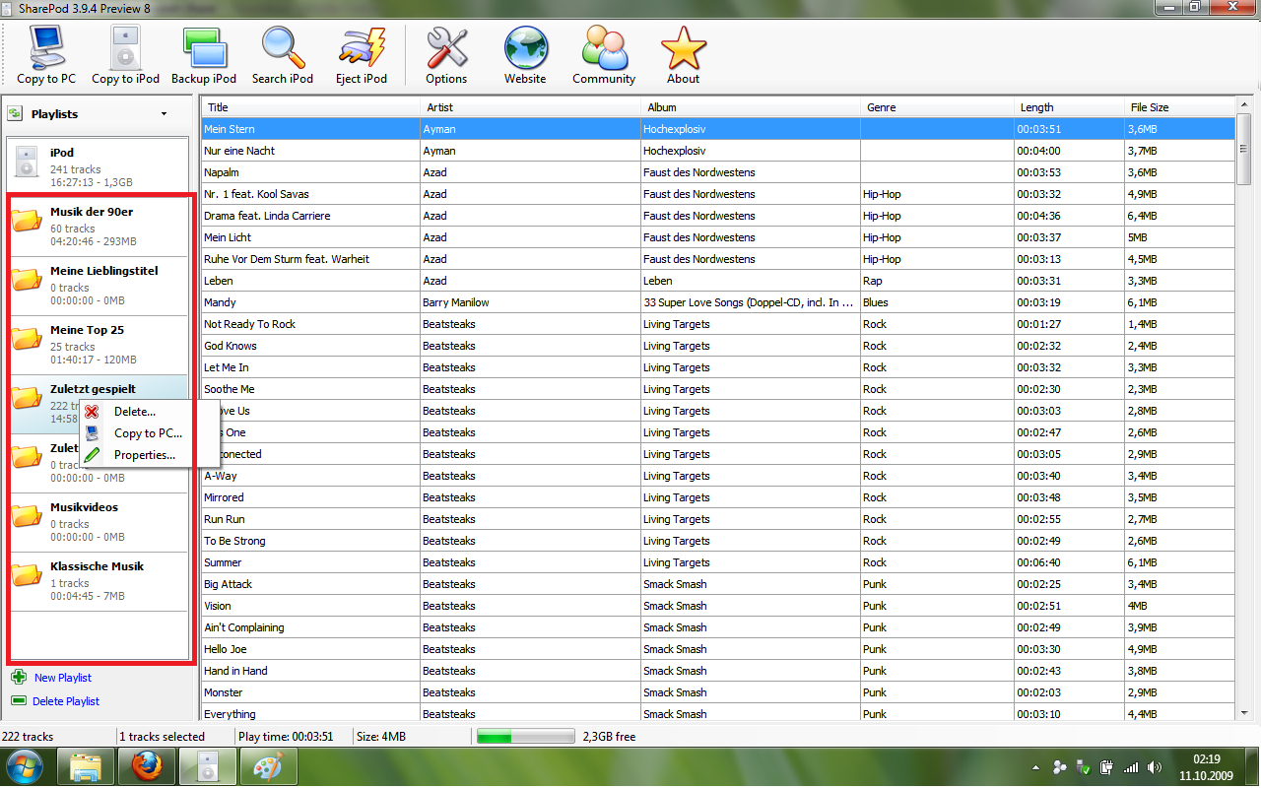Click the Musikvideos folder icon
The image size is (1261, 788).
tap(27, 516)
